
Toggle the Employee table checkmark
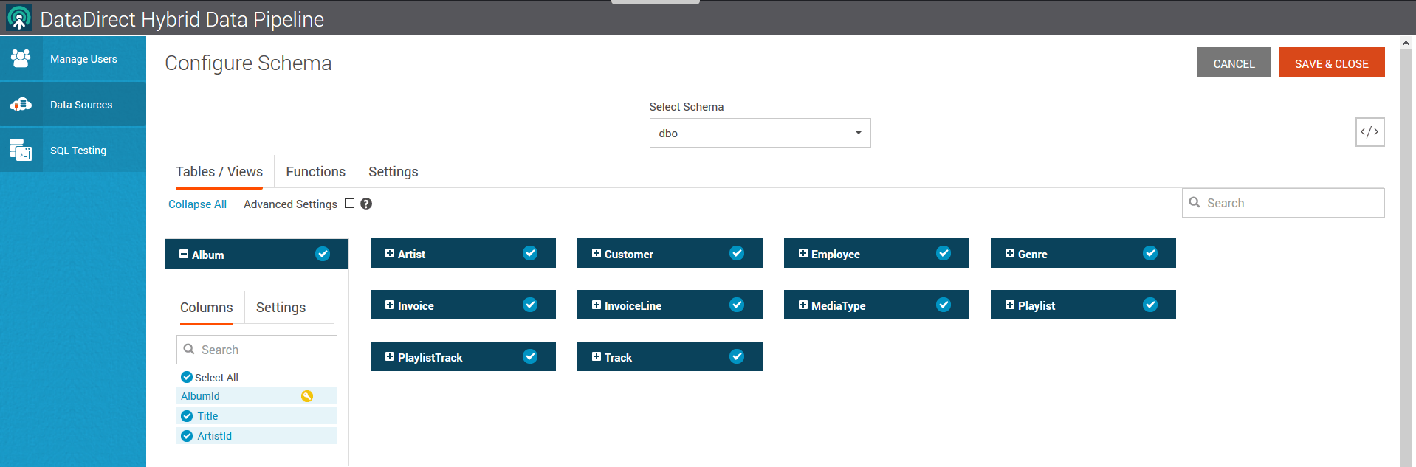tap(944, 253)
